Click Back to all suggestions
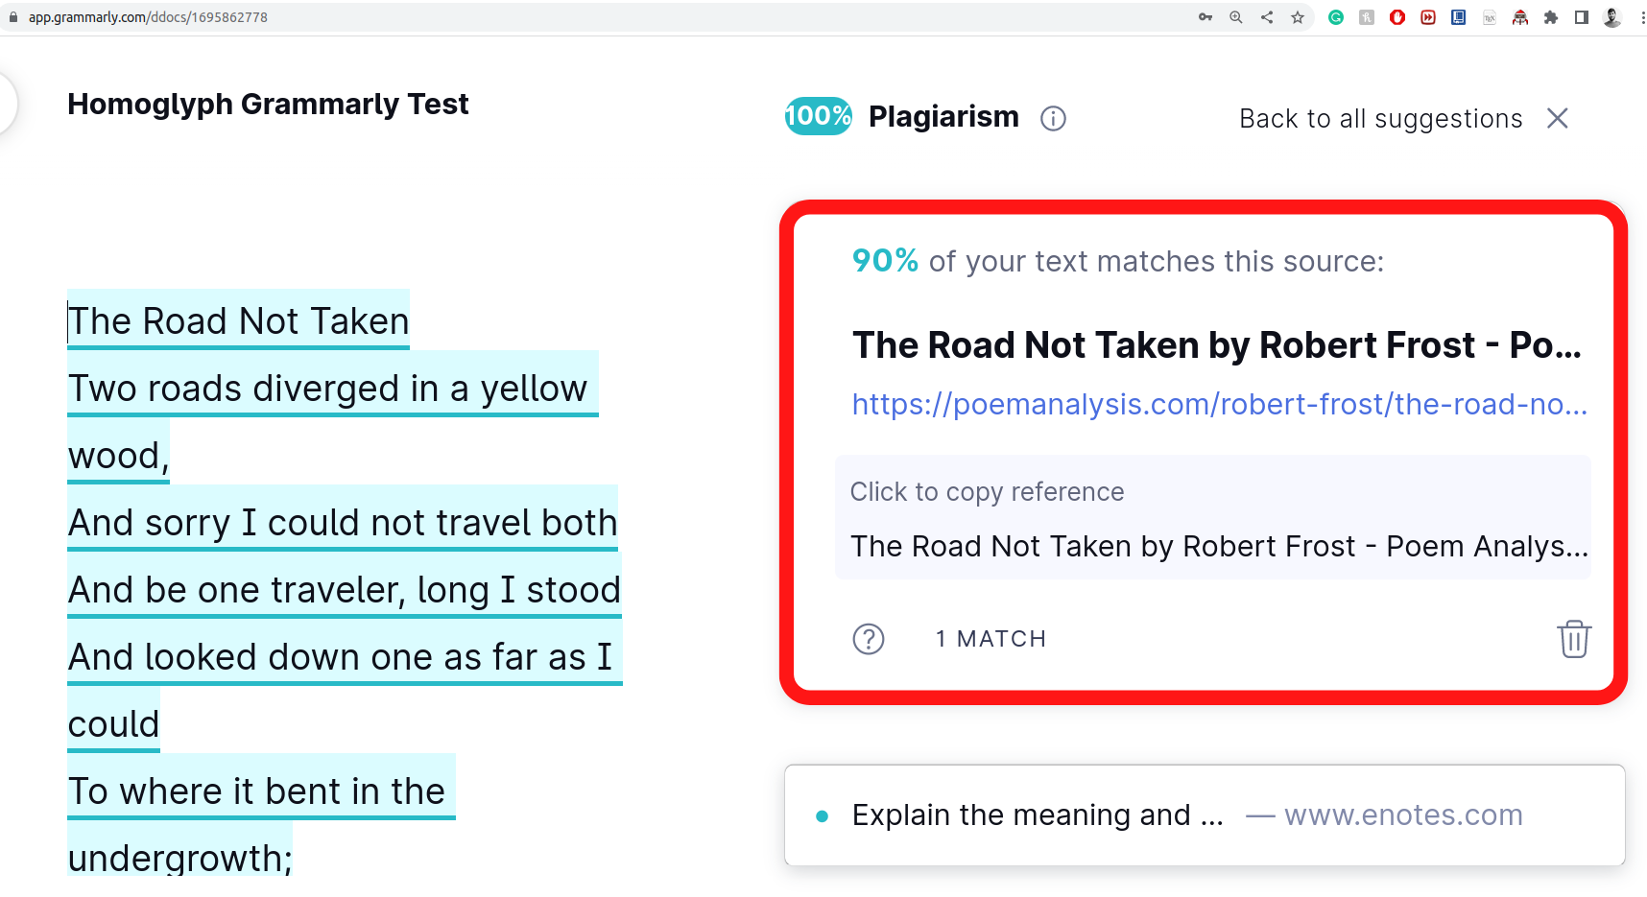 [1380, 119]
